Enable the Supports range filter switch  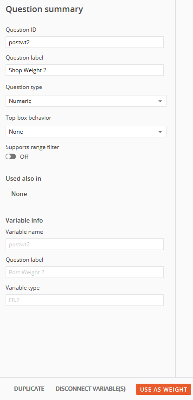pos(11,156)
